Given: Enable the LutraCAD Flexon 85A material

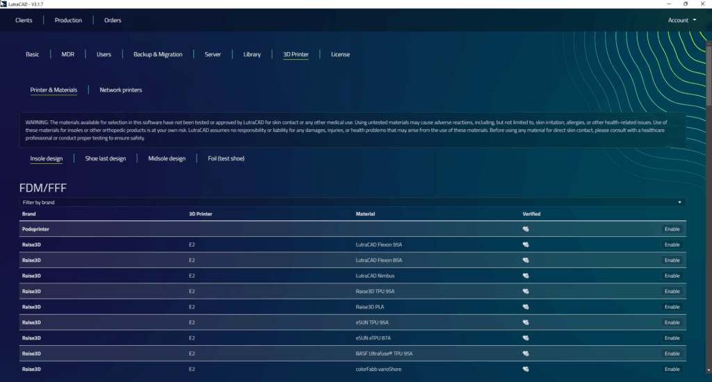Looking at the screenshot, I should pos(672,260).
